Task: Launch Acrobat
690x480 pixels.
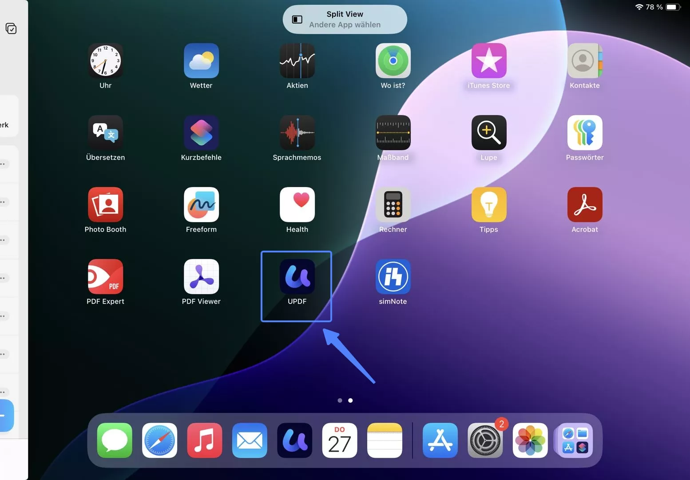Action: (x=584, y=205)
